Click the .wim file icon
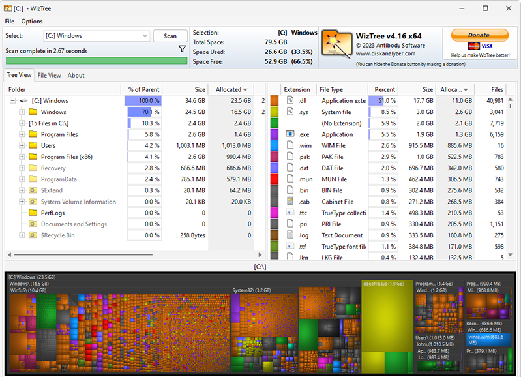521x377 pixels. pos(290,145)
